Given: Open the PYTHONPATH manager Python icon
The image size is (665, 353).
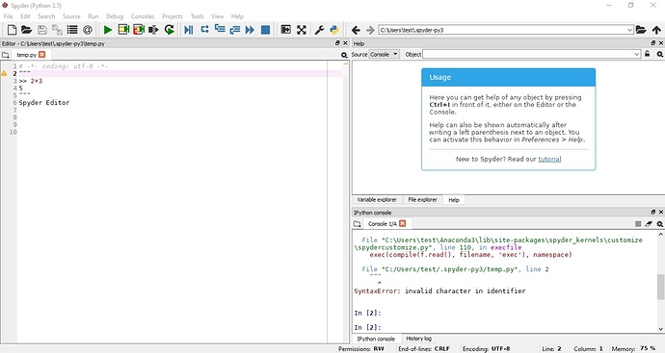Looking at the screenshot, I should [x=334, y=30].
